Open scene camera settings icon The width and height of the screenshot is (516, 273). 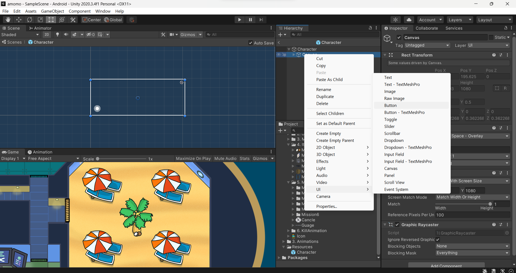[x=172, y=34]
